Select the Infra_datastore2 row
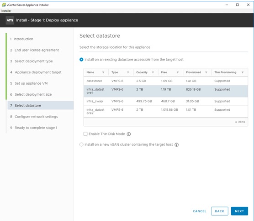The width and height of the screenshot is (254, 221). (166, 112)
